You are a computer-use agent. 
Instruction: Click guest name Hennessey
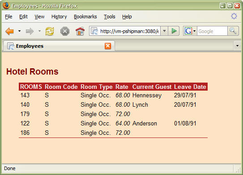coord(147,96)
